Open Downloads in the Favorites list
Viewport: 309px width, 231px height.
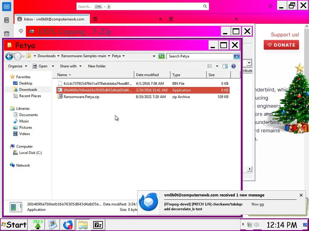pyautogui.click(x=28, y=90)
